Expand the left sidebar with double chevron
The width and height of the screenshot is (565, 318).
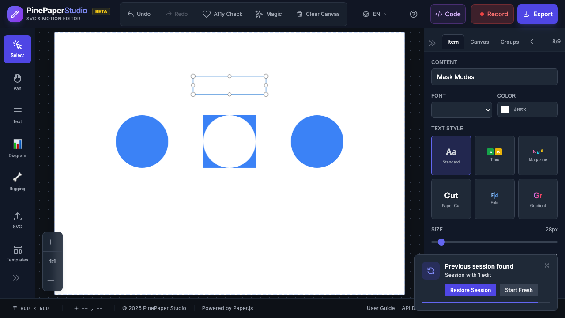coord(16,278)
